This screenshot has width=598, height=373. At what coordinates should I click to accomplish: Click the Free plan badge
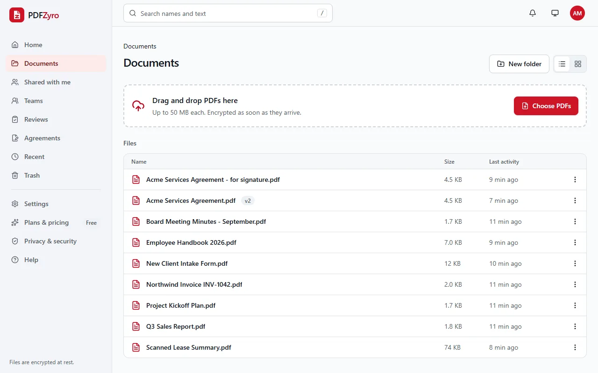click(x=92, y=223)
